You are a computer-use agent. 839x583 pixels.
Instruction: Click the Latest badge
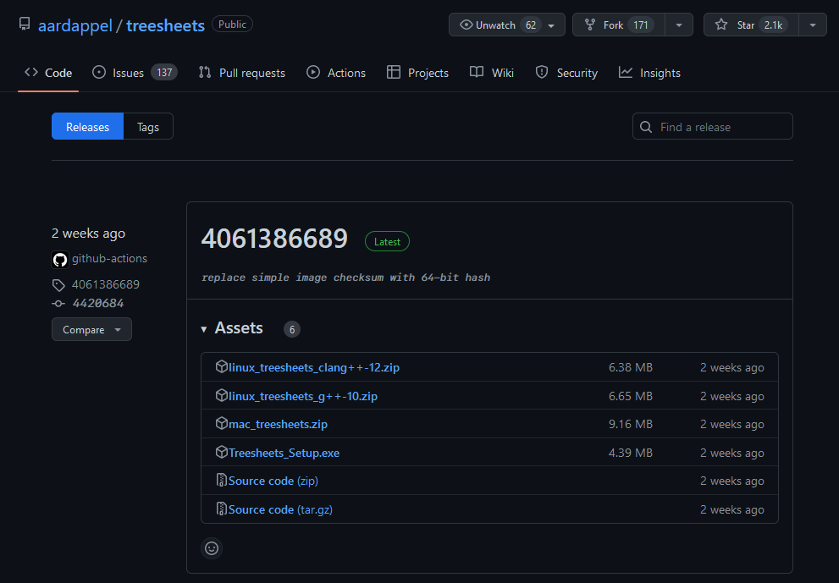tap(387, 242)
